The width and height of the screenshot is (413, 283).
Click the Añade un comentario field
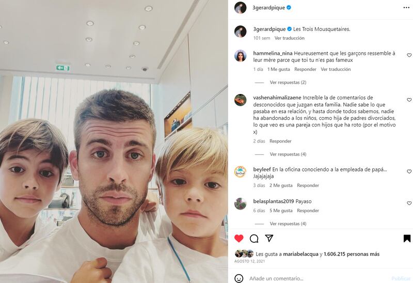coord(317,278)
